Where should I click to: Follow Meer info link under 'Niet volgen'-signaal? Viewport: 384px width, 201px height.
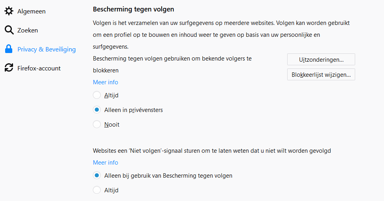105,163
